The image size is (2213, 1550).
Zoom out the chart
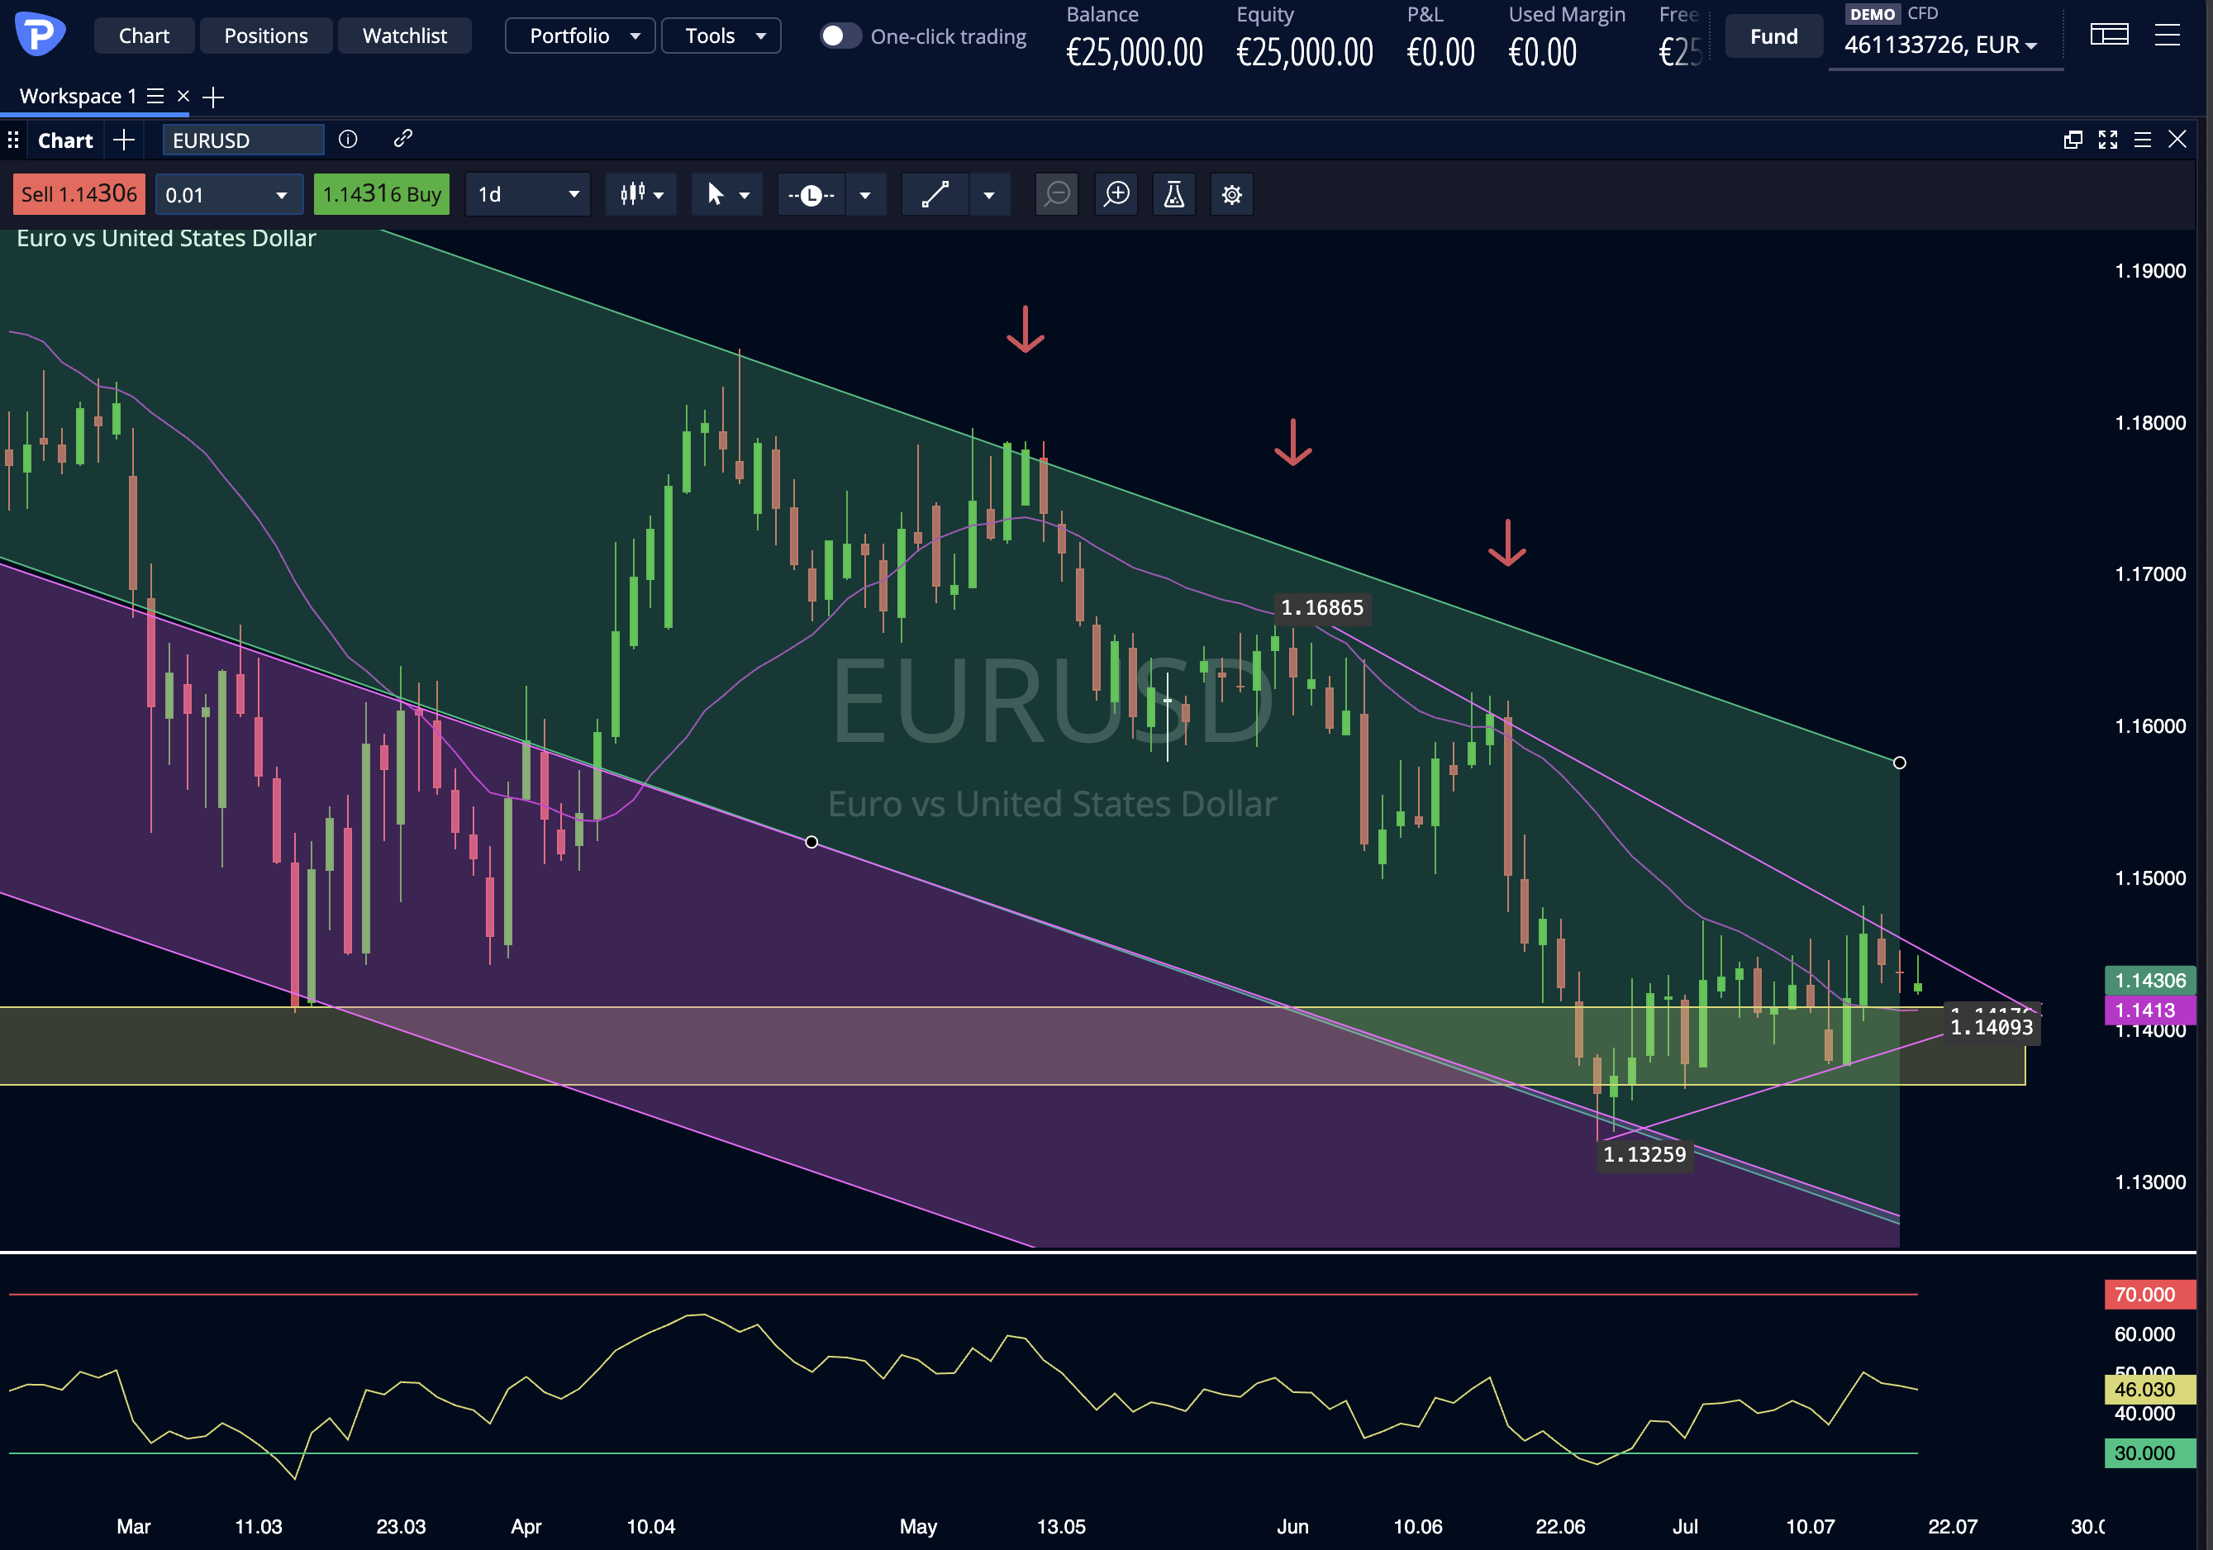pyautogui.click(x=1058, y=195)
